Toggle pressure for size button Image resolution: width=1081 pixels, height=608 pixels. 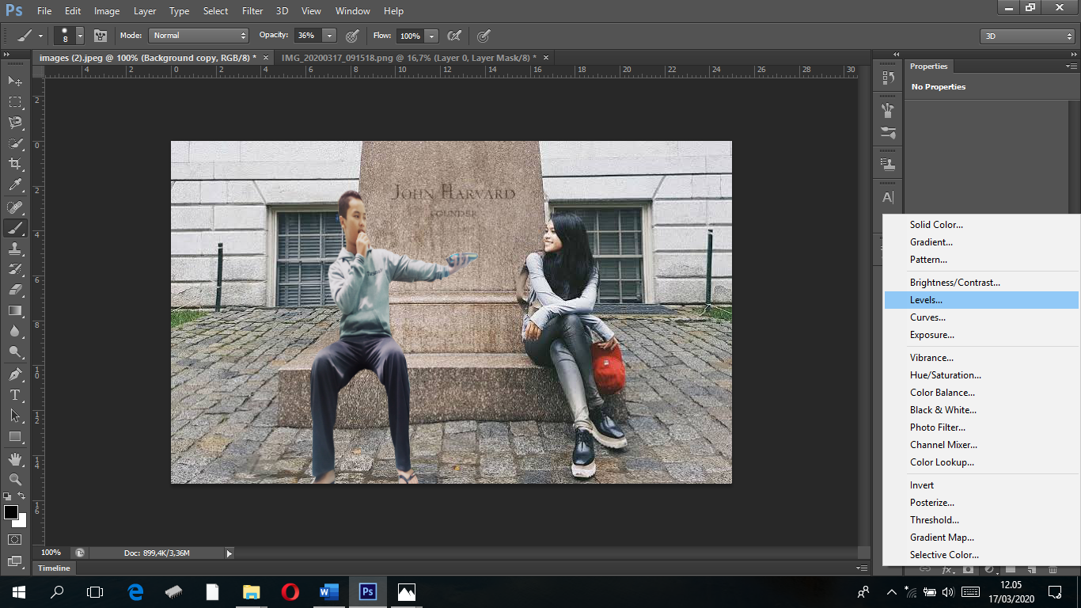tap(484, 36)
